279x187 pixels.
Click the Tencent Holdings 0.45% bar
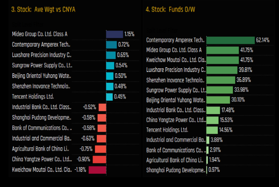109,97
